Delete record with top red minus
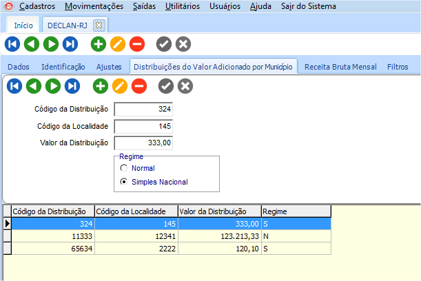Screen dimensions: 421x281 (x=137, y=44)
